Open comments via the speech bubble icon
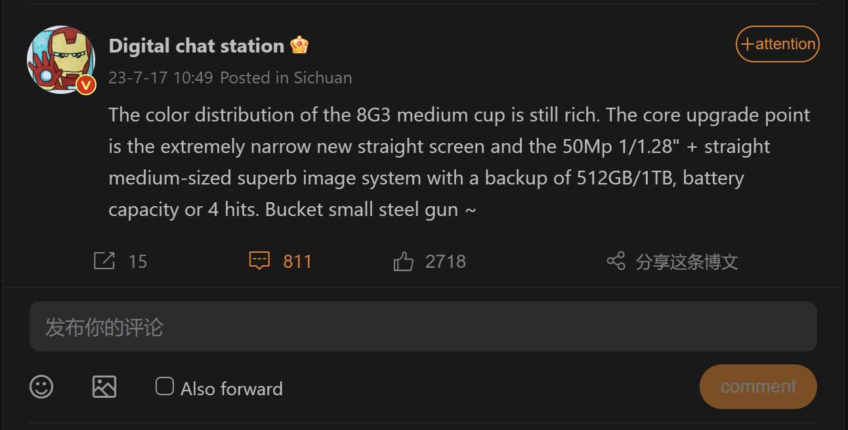848x430 pixels. (260, 261)
